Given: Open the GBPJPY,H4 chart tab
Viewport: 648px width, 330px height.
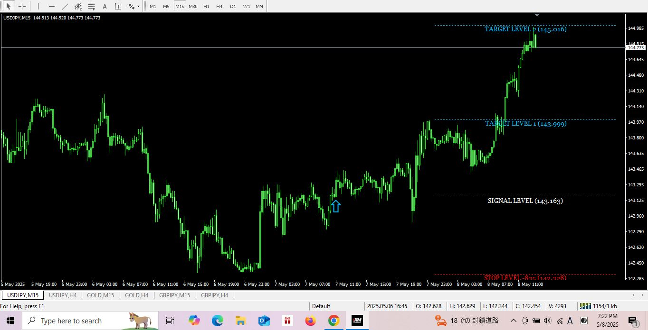Looking at the screenshot, I should pyautogui.click(x=214, y=295).
